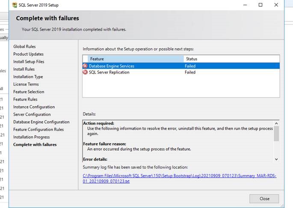Select the Database Engine Services row
The height and width of the screenshot is (208, 293).
click(181, 66)
